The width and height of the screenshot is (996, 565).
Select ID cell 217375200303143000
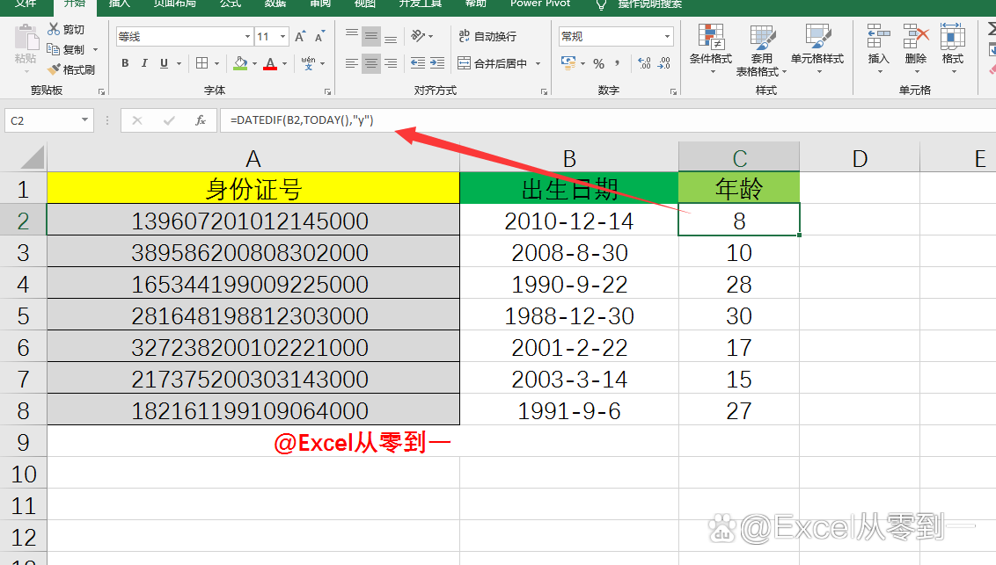click(253, 379)
